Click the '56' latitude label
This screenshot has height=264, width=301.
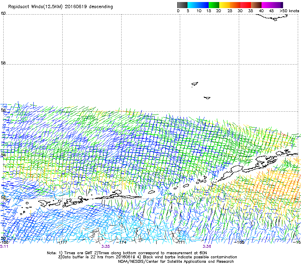click(x=3, y=110)
